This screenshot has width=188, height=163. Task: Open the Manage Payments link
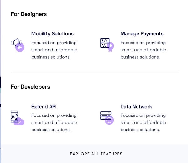[142, 34]
